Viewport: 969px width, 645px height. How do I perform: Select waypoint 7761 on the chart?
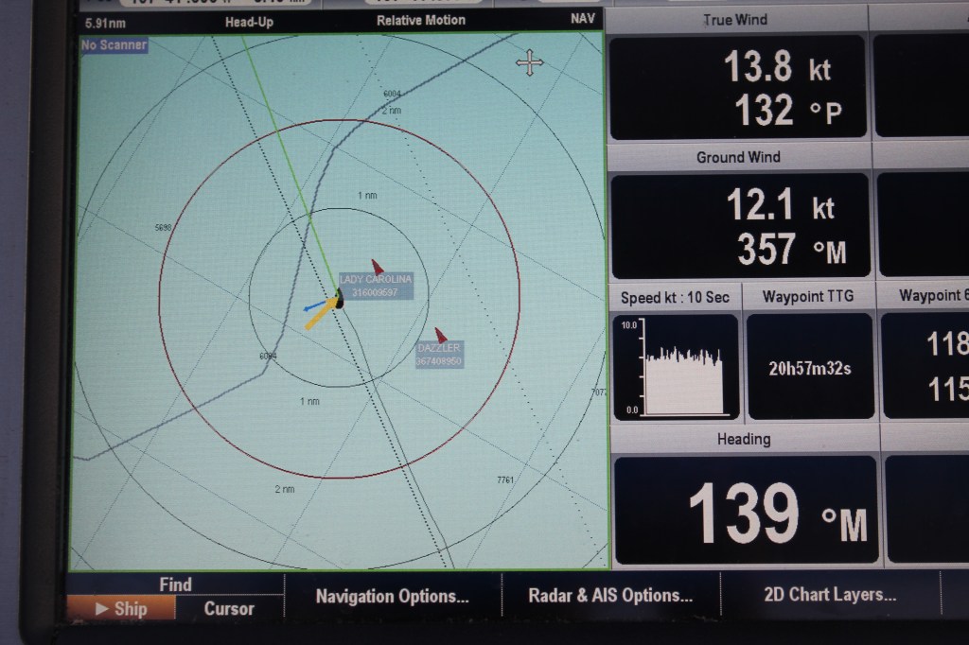point(505,480)
